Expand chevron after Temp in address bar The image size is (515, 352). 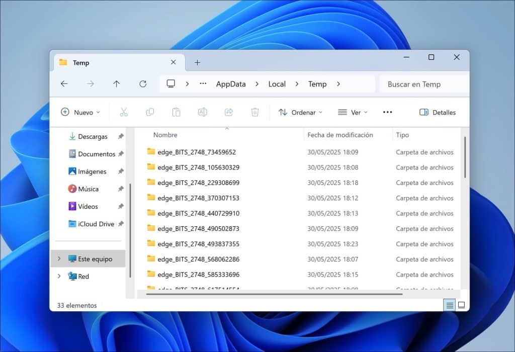click(x=338, y=84)
